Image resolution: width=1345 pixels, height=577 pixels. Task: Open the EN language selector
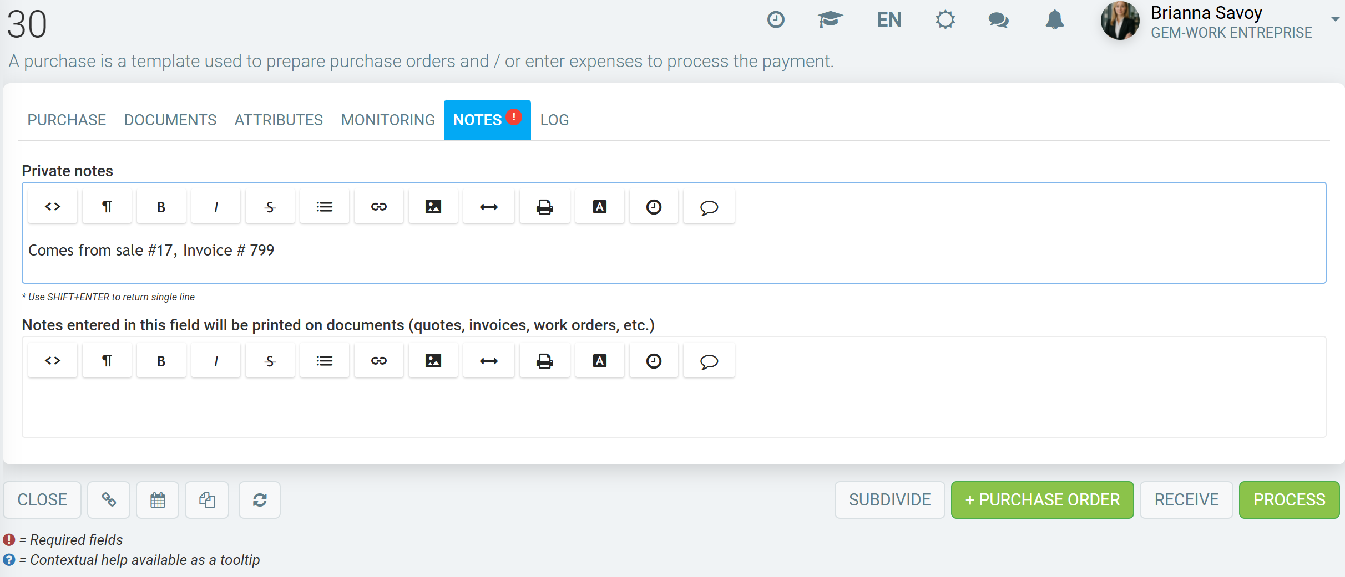889,20
